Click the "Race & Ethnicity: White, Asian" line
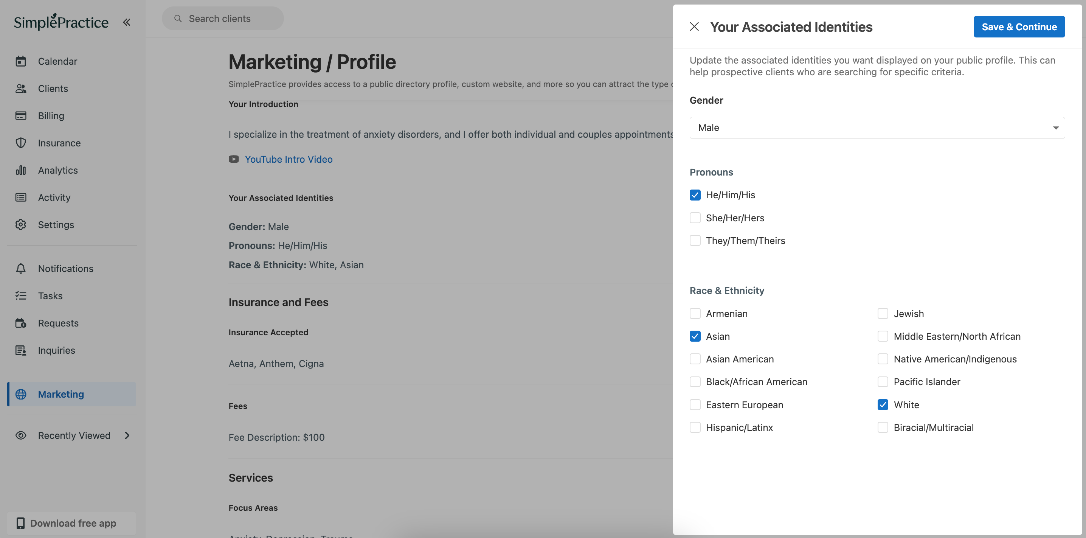 (296, 265)
